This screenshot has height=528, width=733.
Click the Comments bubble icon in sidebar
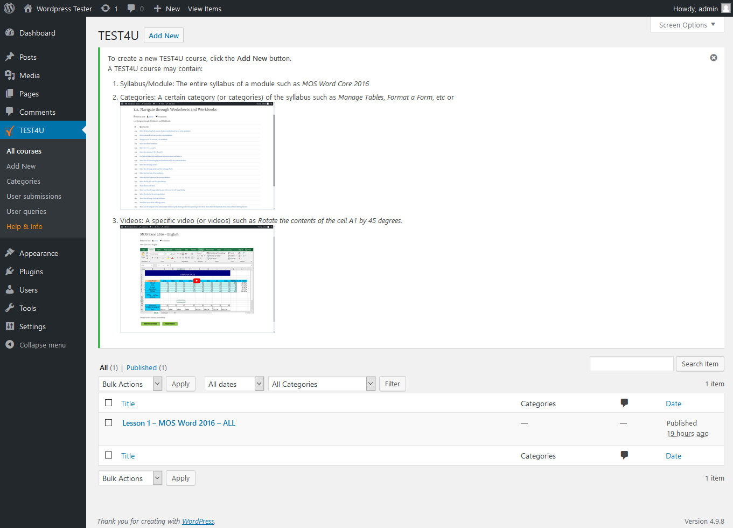10,112
